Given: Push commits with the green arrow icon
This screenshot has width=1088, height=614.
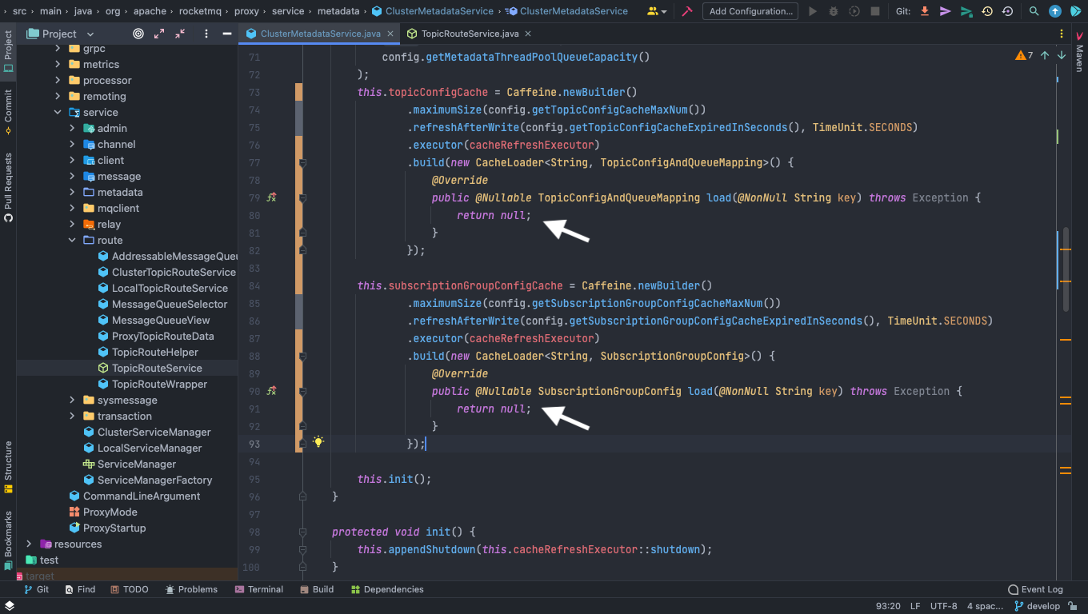Looking at the screenshot, I should click(966, 11).
